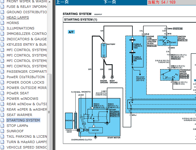Click PHOTO 39 transaxle range reference

[x=184, y=75]
